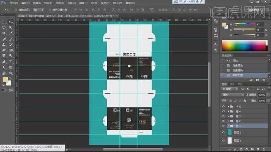Screen dimensions: 271x152
Task: Enable the 自动选择 checkbox
Action: (16, 10)
